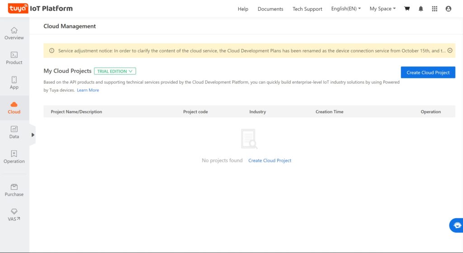Expand the English(EN) language dropdown
This screenshot has height=253, width=463.
346,9
